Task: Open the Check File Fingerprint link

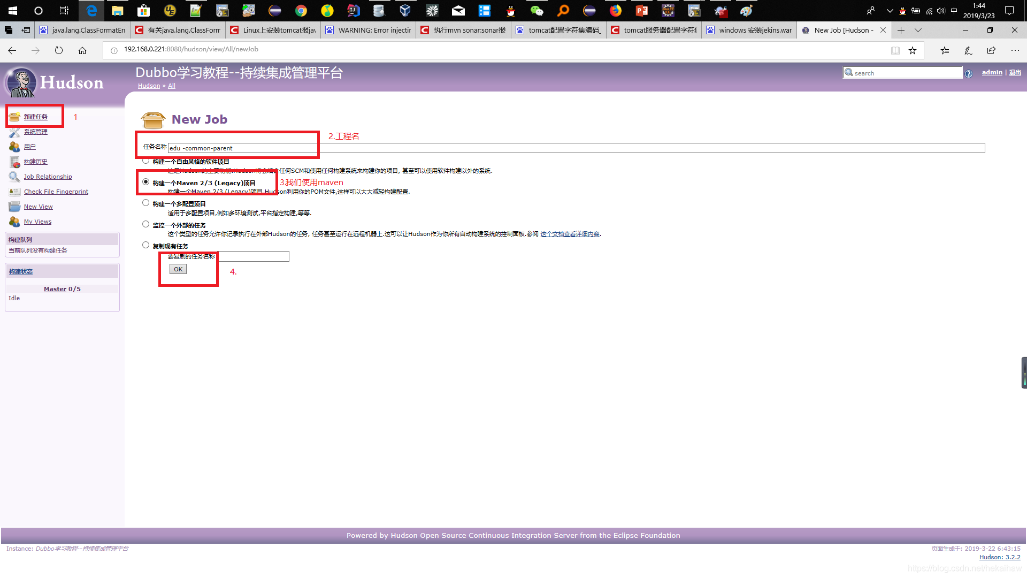Action: [x=56, y=192]
